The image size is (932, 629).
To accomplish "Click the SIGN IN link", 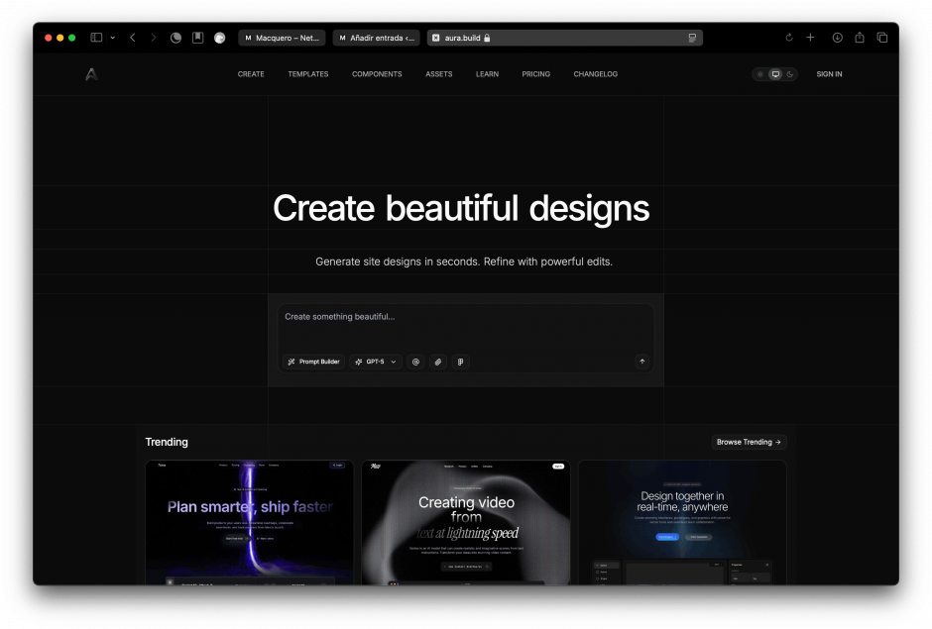I will 829,74.
